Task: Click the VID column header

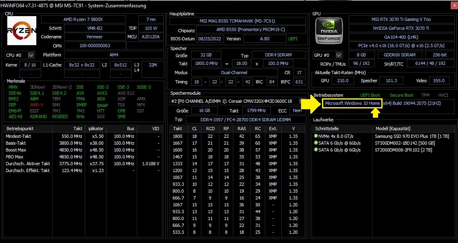Action: (x=150, y=129)
